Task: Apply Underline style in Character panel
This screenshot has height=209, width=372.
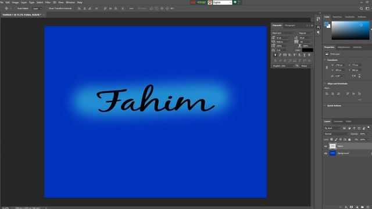Action: tap(304, 55)
